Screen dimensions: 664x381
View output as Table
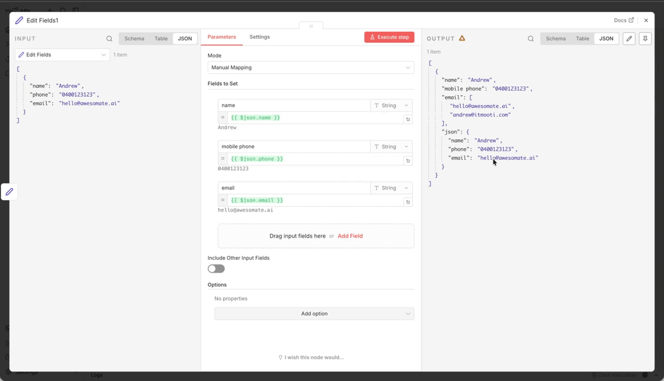point(582,39)
